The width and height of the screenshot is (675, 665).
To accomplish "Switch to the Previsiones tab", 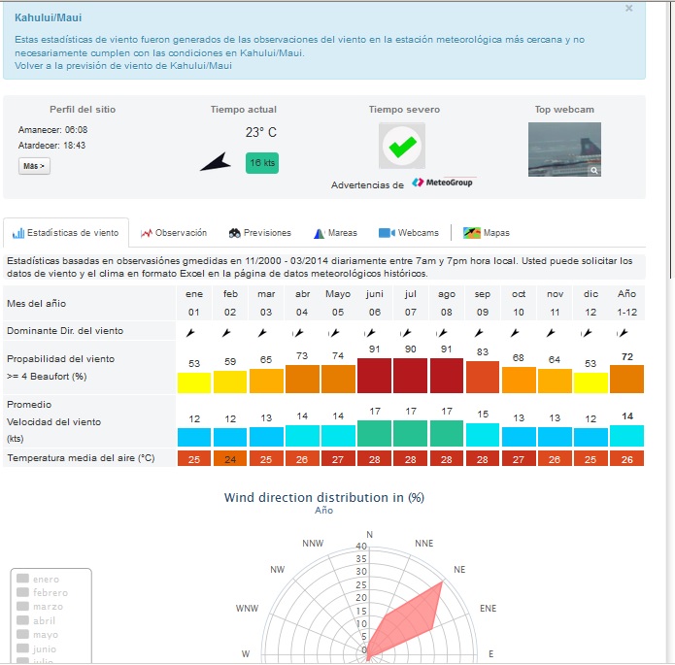I will [260, 233].
